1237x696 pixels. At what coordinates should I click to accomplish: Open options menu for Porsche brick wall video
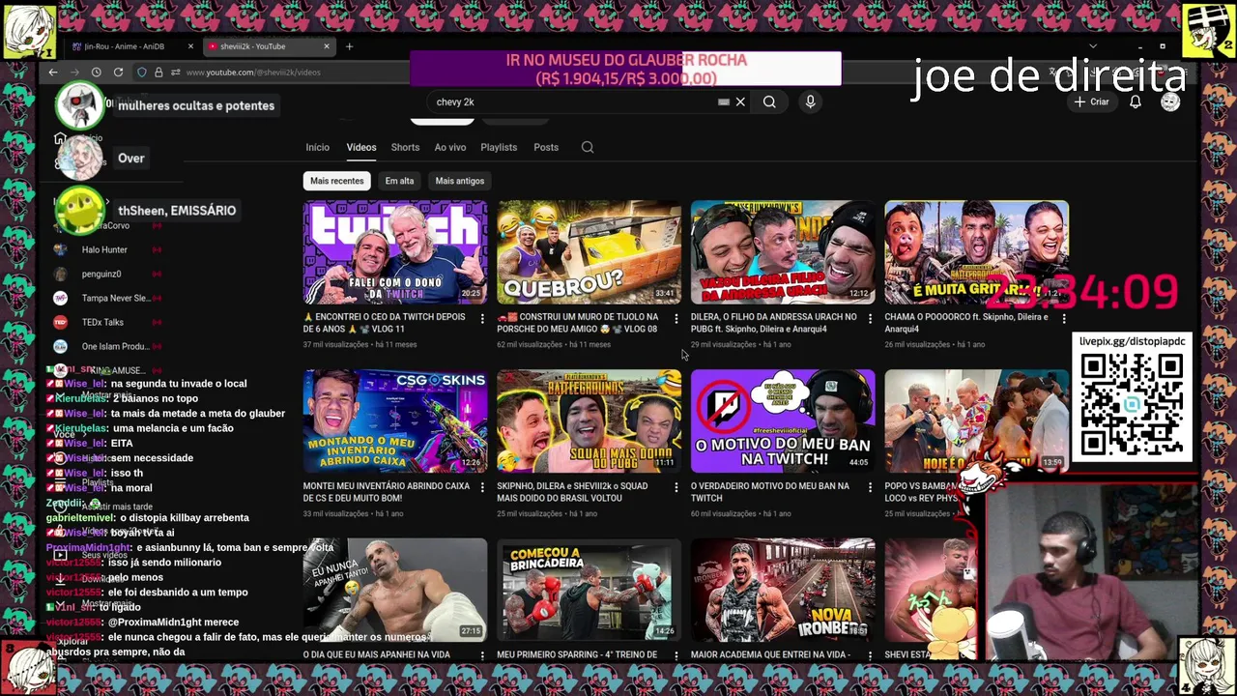[x=676, y=318]
